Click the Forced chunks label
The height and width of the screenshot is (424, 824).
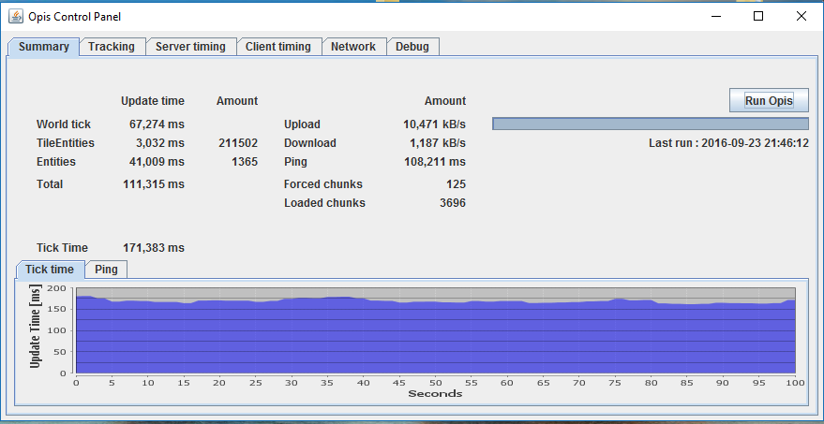coord(323,184)
